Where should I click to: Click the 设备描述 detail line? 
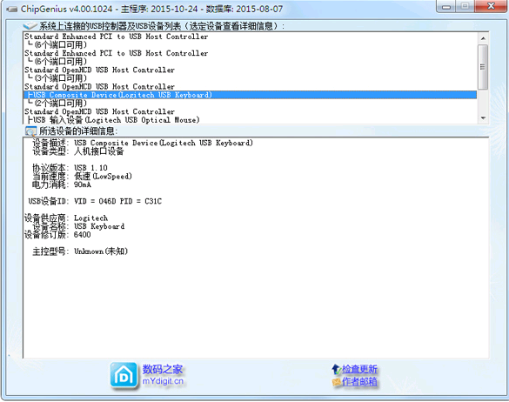point(143,143)
